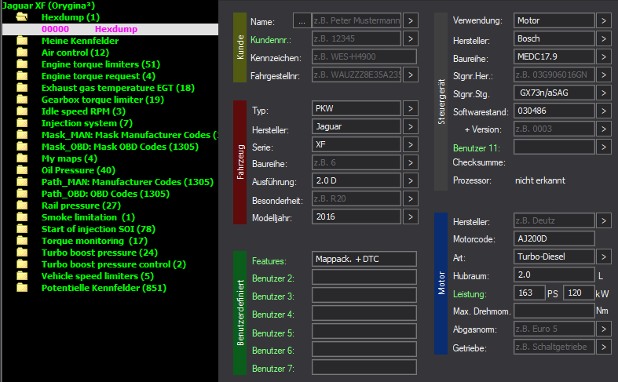The width and height of the screenshot is (618, 382).
Task: Open the arrow next to the Name field
Action: click(411, 21)
